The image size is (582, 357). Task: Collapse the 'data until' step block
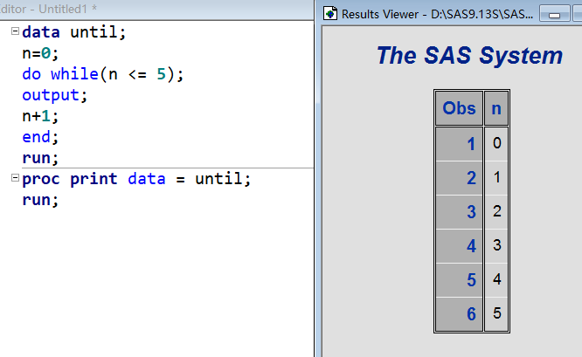pyautogui.click(x=15, y=31)
